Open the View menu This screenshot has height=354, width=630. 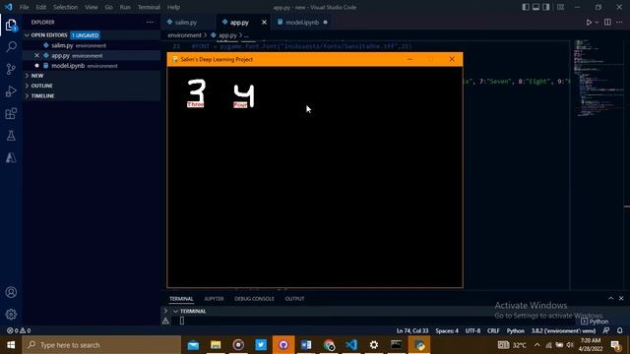coord(92,7)
